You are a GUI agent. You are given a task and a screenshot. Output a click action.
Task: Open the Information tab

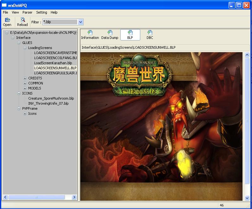(x=90, y=35)
